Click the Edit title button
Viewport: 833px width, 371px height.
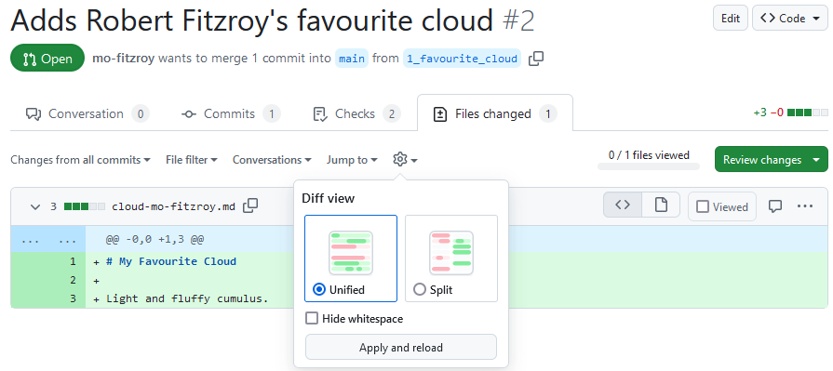pos(731,18)
